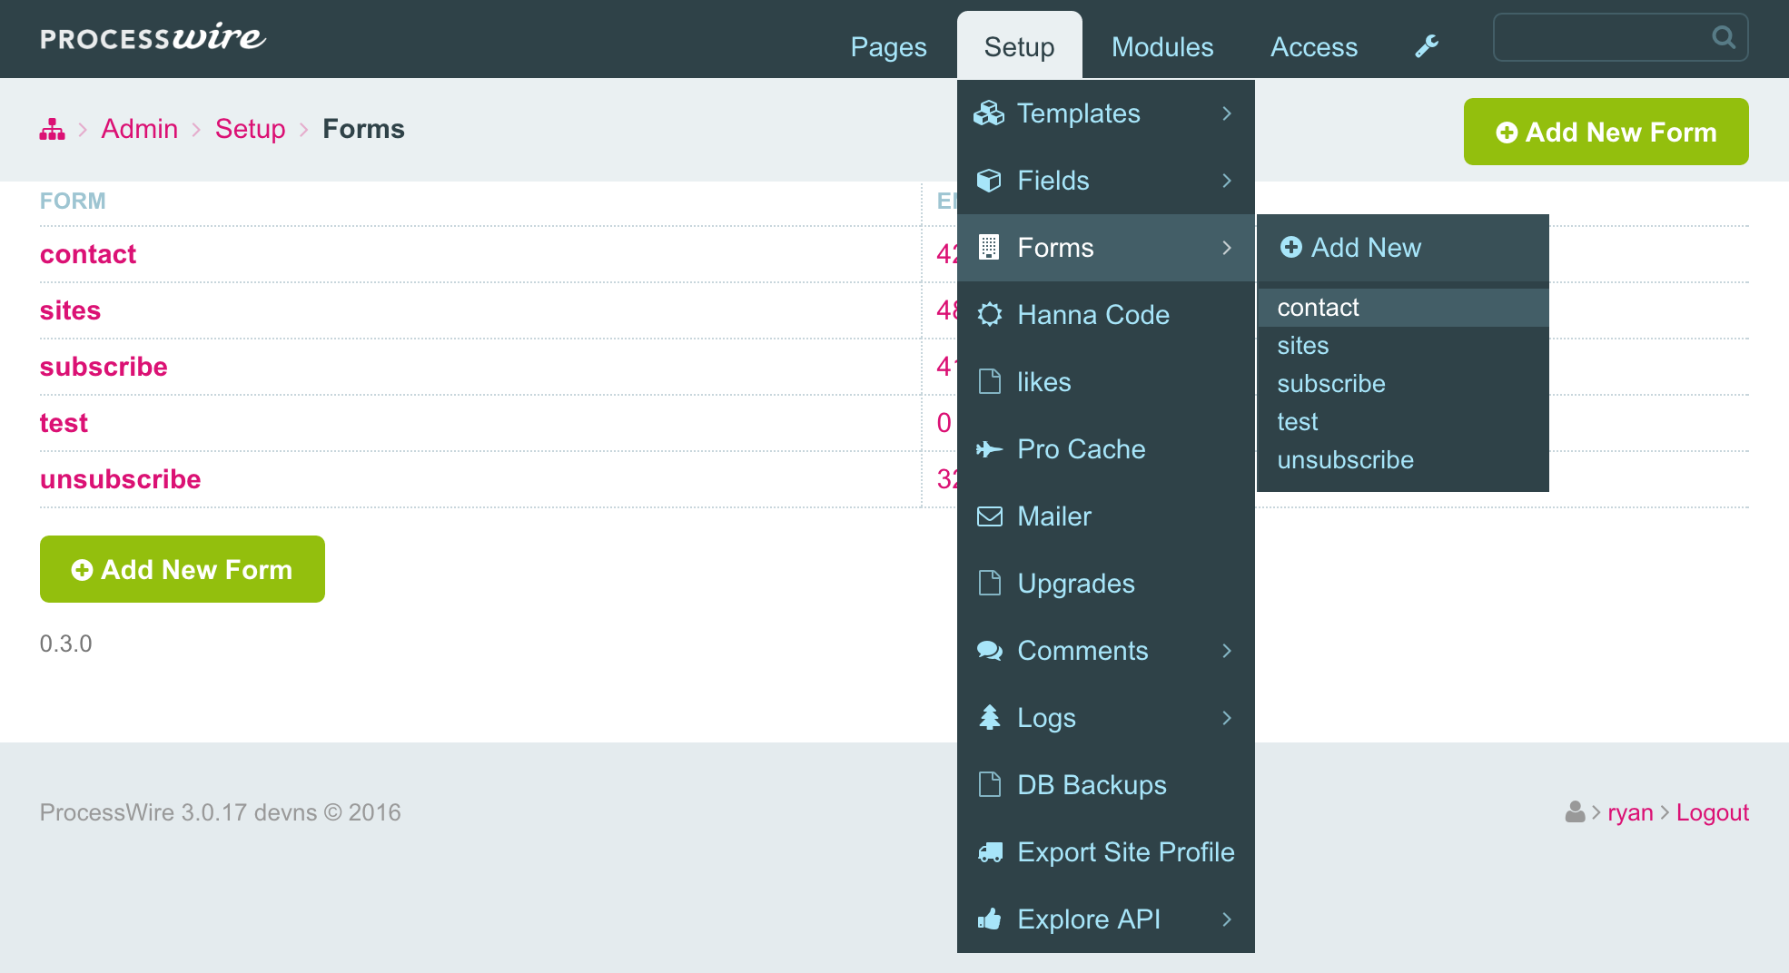The image size is (1789, 973).
Task: Choose Hanna Code in Setup menu
Action: click(x=1106, y=315)
